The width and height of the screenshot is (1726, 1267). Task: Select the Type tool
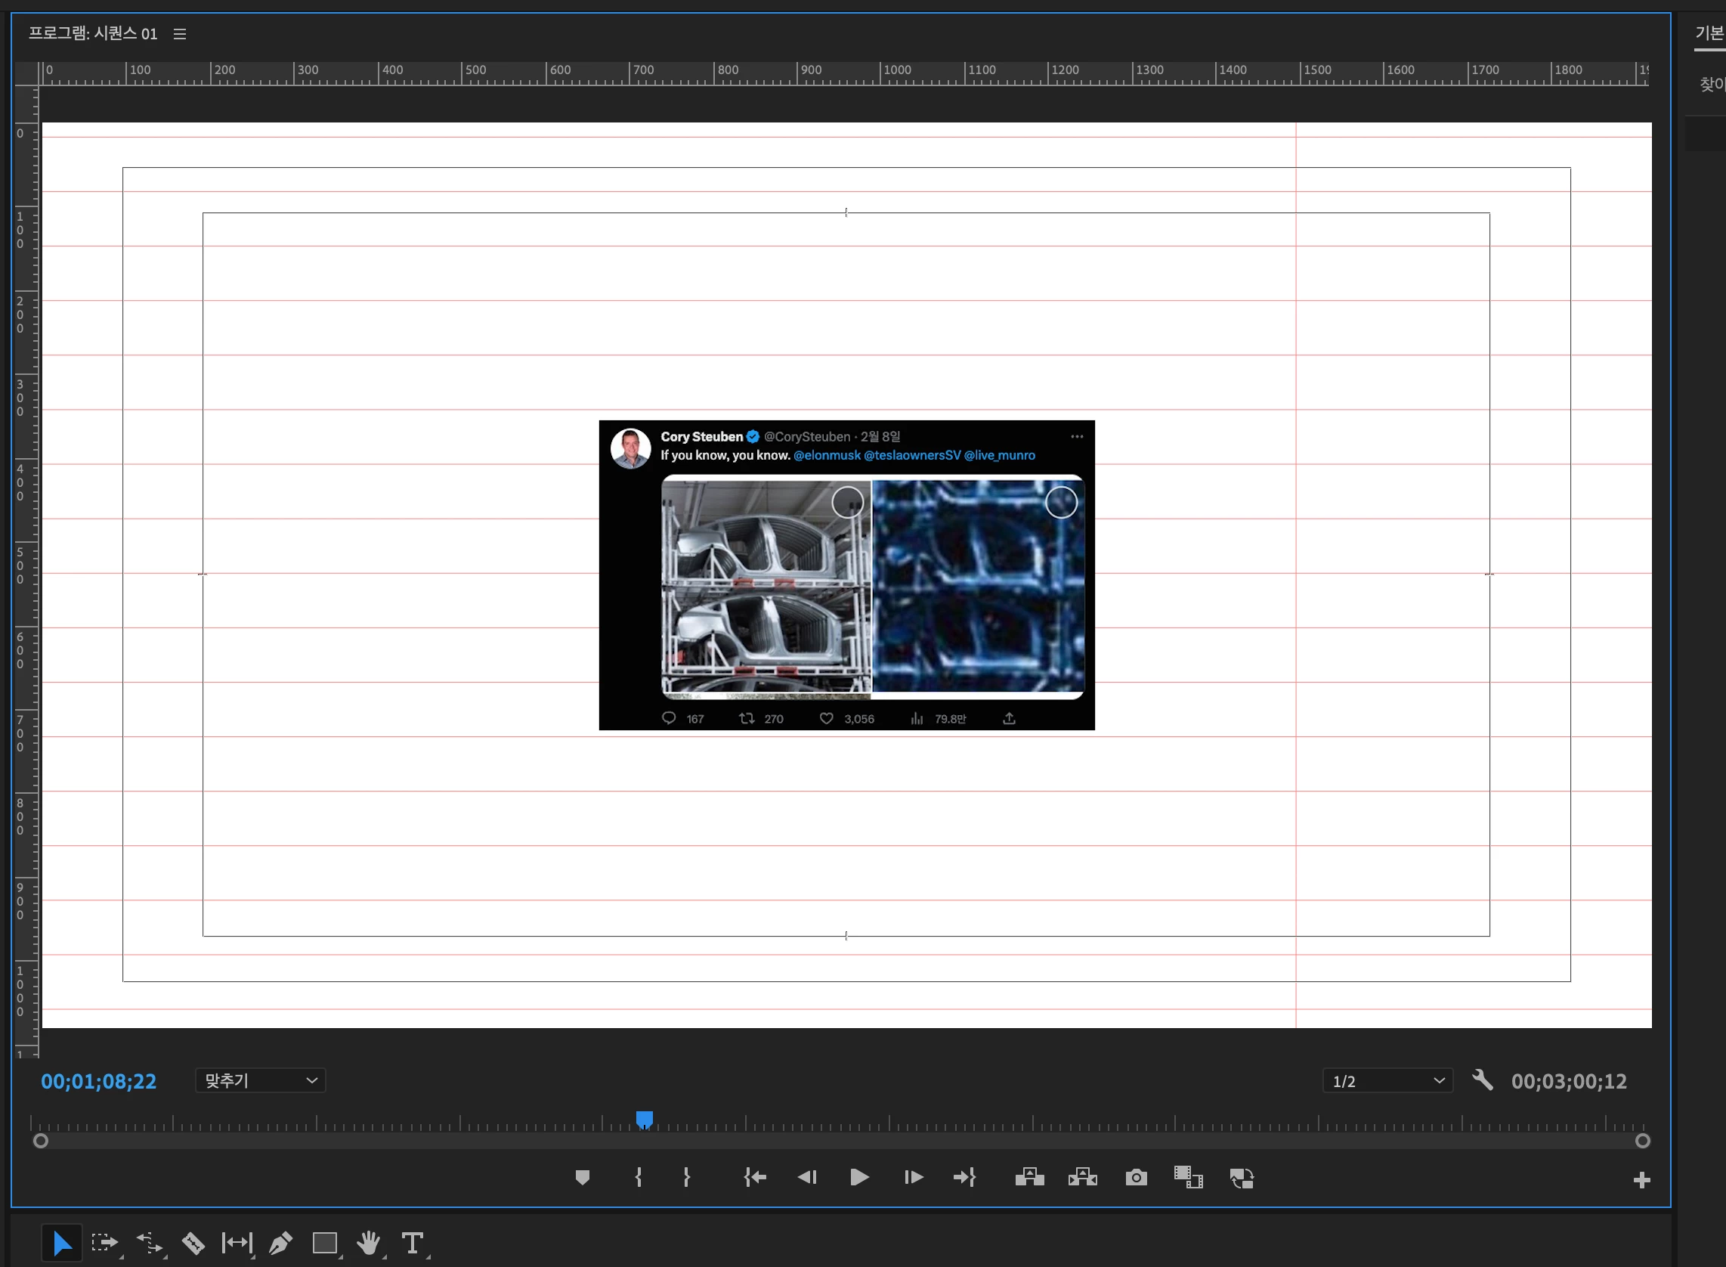pos(413,1243)
